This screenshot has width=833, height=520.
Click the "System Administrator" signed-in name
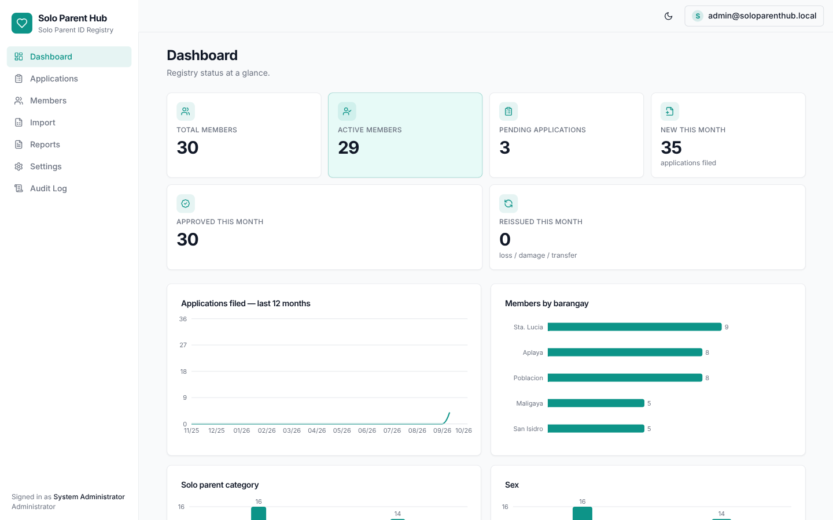89,497
